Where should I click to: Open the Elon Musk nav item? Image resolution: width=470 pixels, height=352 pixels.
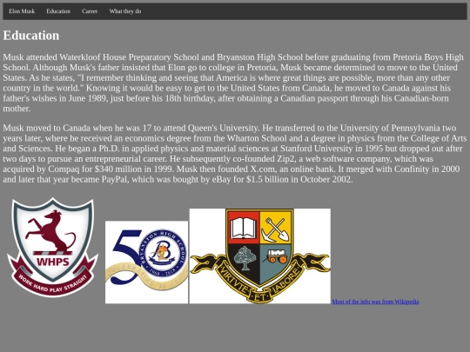[x=22, y=11]
